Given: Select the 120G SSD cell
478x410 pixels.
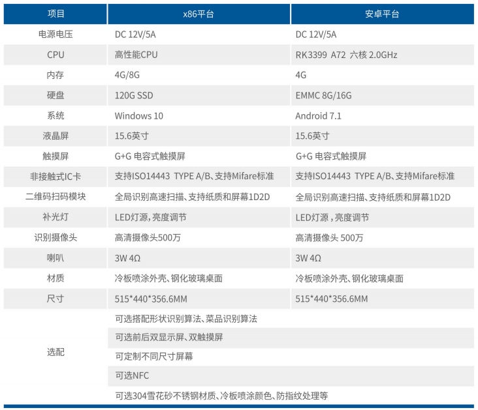Looking at the screenshot, I should pyautogui.click(x=134, y=95).
